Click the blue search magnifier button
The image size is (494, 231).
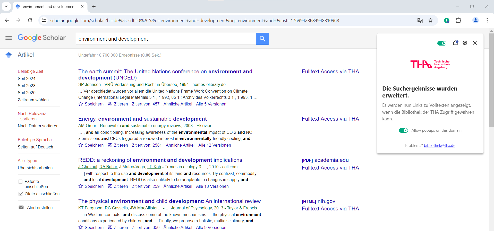(x=262, y=39)
